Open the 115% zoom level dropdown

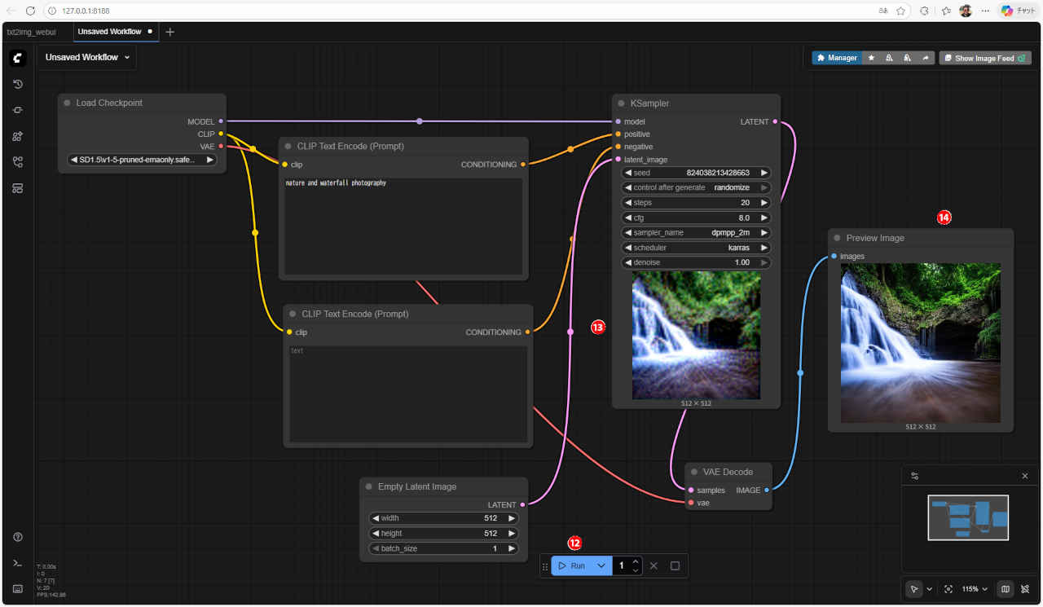tap(975, 589)
